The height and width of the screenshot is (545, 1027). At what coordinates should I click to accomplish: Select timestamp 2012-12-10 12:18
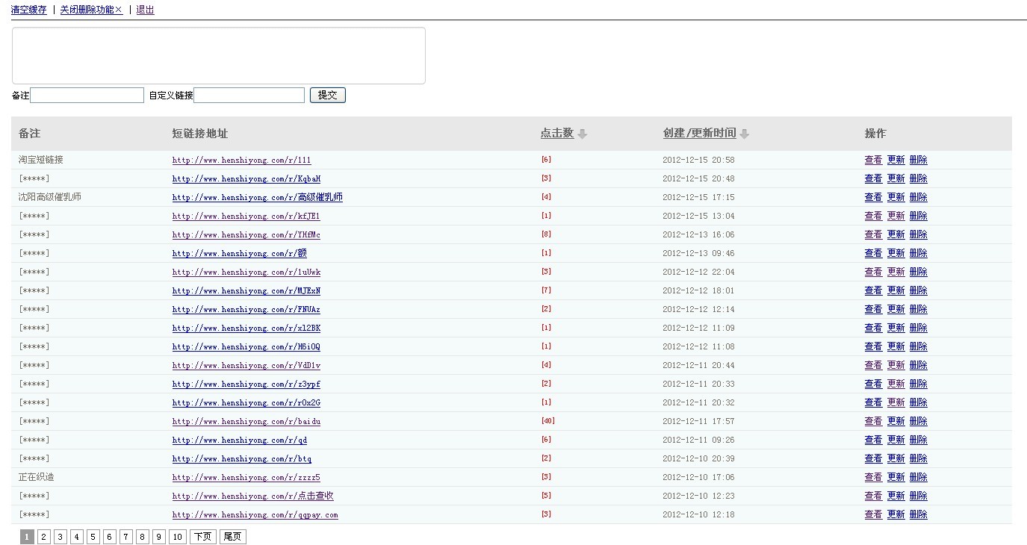698,514
